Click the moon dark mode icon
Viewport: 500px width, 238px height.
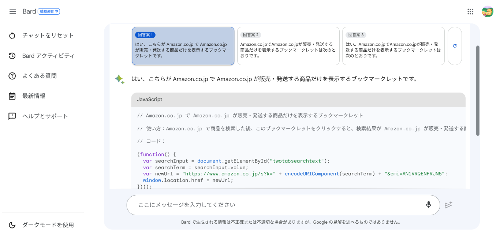(12, 225)
